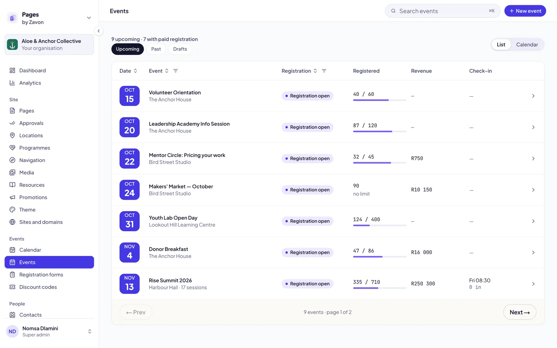Image resolution: width=557 pixels, height=348 pixels.
Task: Click the Makers' Market revenue R10 150
Action: (422, 190)
